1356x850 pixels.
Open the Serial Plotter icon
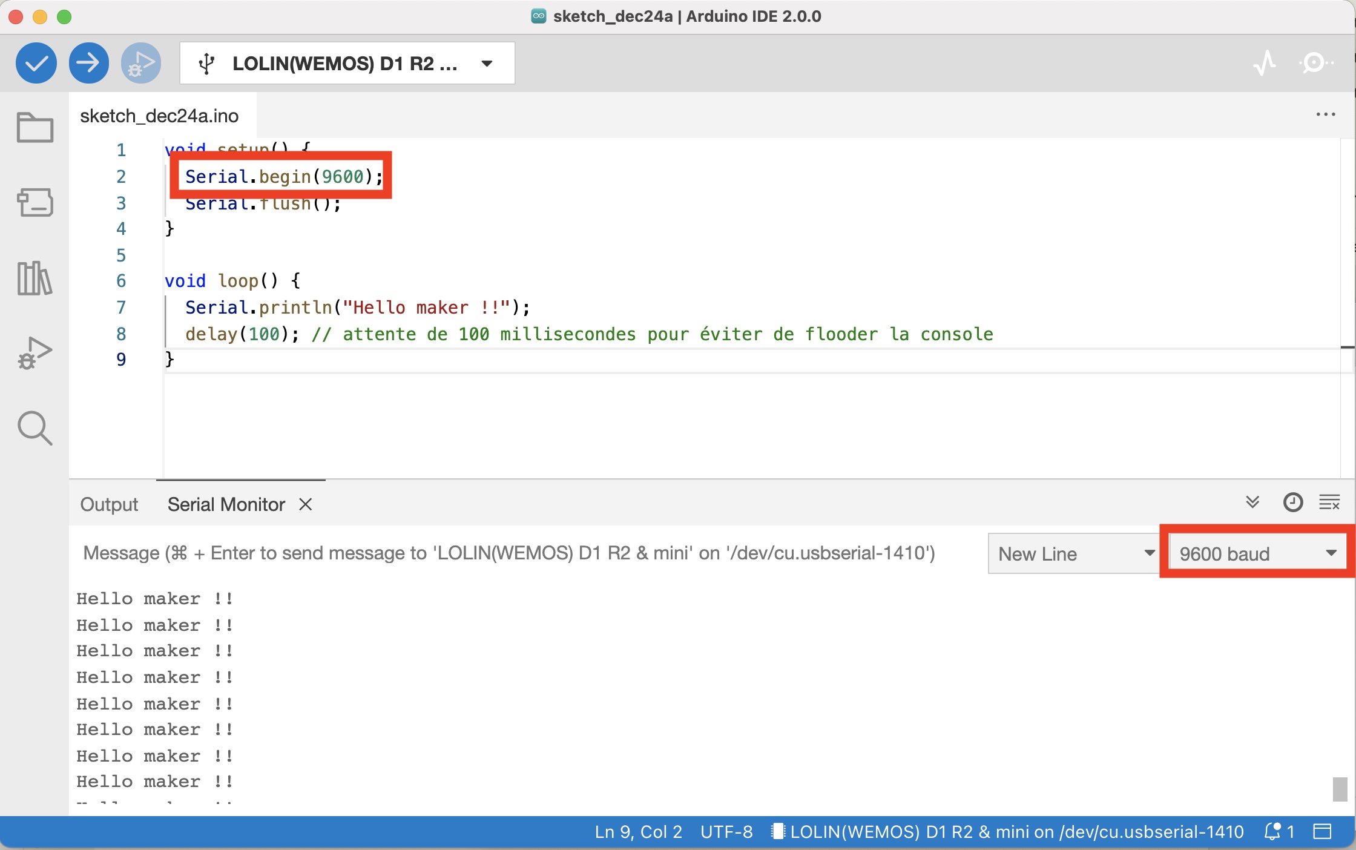click(1265, 63)
